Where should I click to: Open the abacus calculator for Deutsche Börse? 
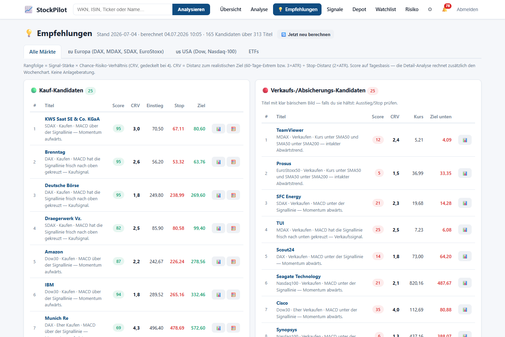pyautogui.click(x=233, y=195)
